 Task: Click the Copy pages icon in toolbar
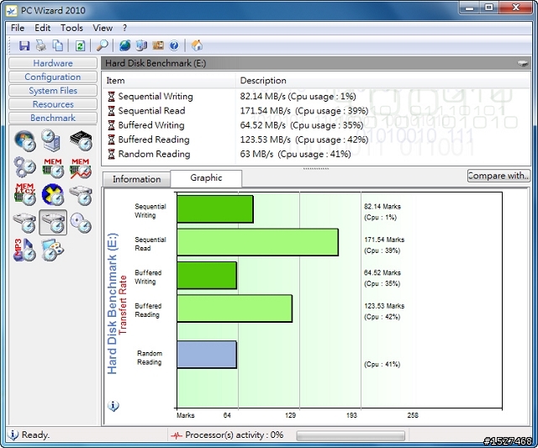(58, 45)
